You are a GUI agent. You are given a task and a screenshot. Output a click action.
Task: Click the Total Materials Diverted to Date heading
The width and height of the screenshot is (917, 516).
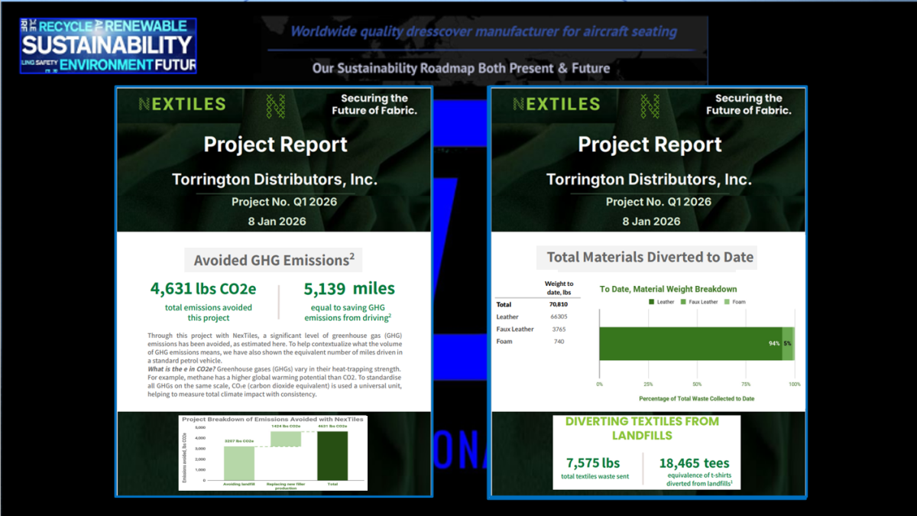click(650, 258)
